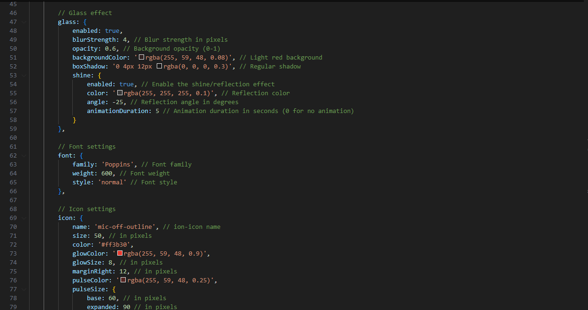Image resolution: width=588 pixels, height=310 pixels.
Task: Click glass enabled true value
Action: coord(112,31)
